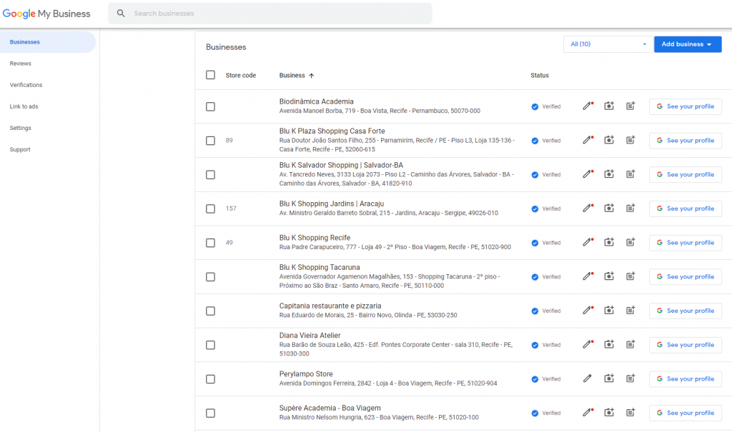Edit Diana Vieira Atelier listing
The width and height of the screenshot is (732, 432).
pos(588,344)
